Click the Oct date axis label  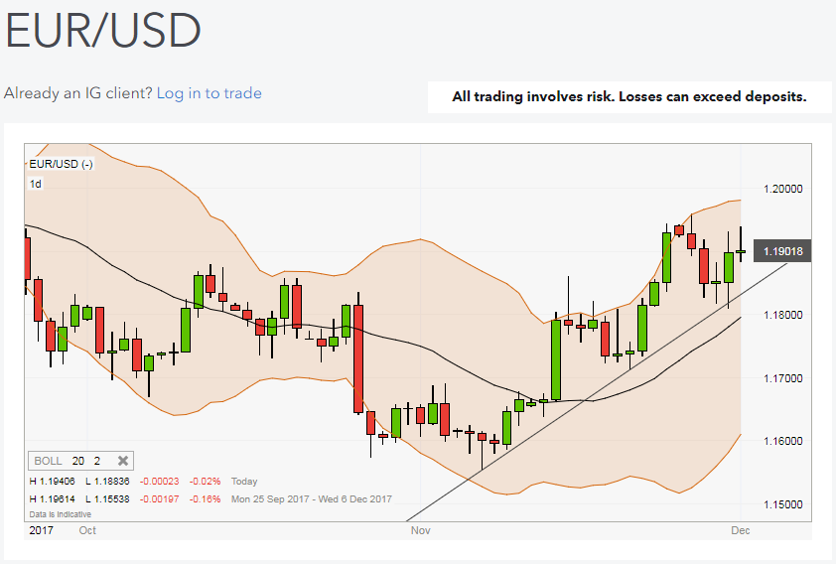(x=87, y=530)
